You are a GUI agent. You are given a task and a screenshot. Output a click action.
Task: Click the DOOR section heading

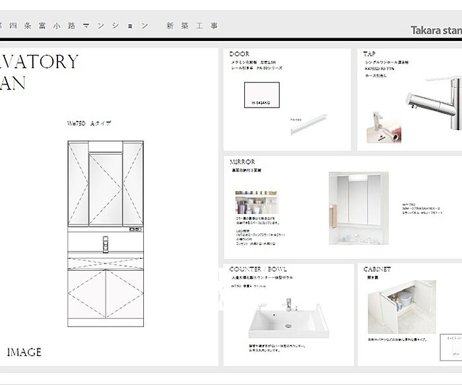click(x=240, y=54)
